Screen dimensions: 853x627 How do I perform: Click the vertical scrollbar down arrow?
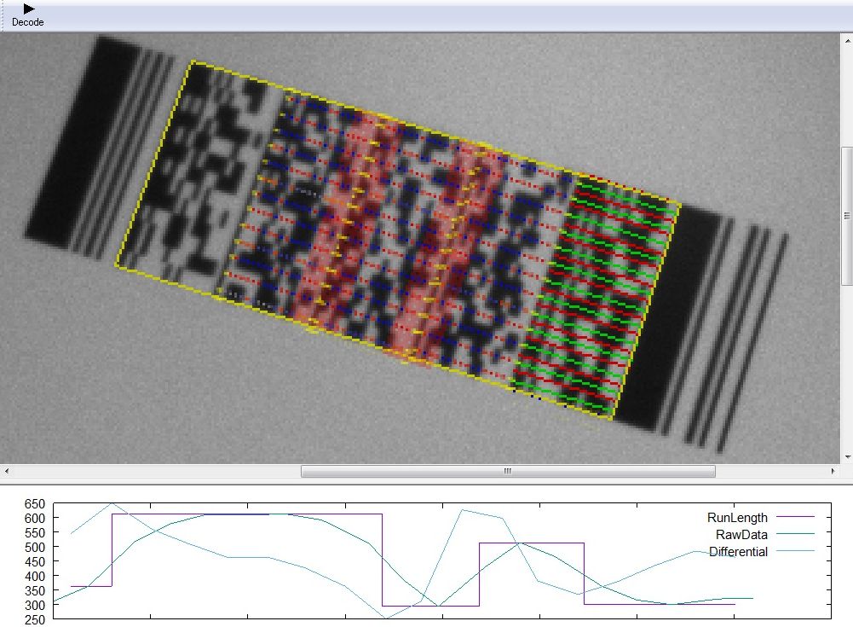pos(846,457)
